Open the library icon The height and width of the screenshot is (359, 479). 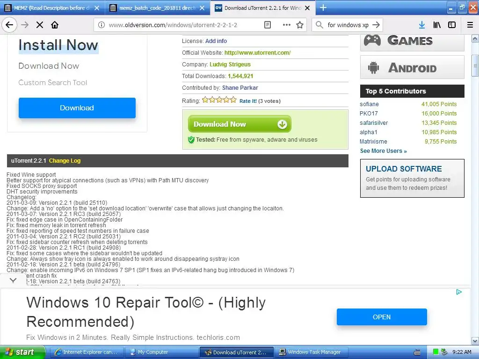click(x=437, y=25)
